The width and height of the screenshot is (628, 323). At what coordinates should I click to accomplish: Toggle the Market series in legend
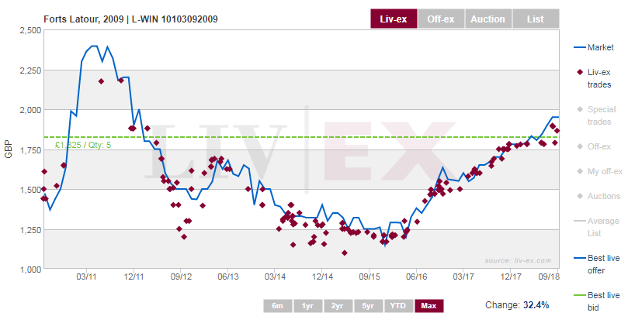pos(594,47)
